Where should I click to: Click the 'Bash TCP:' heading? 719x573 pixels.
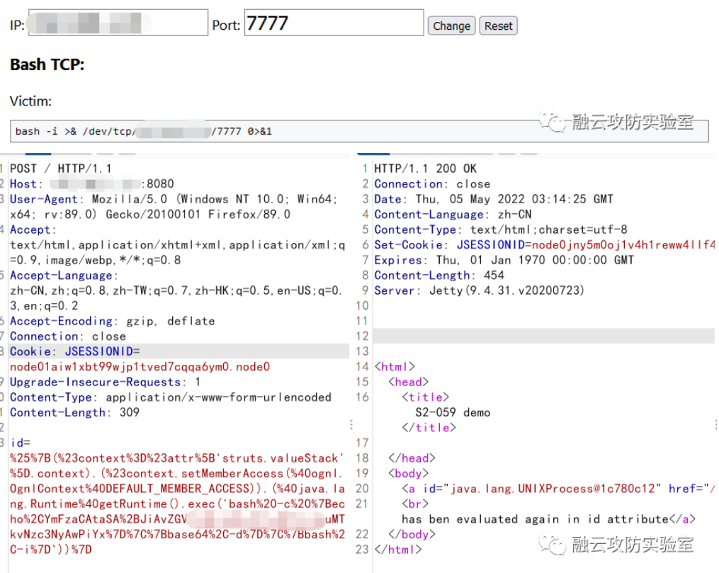coord(47,64)
